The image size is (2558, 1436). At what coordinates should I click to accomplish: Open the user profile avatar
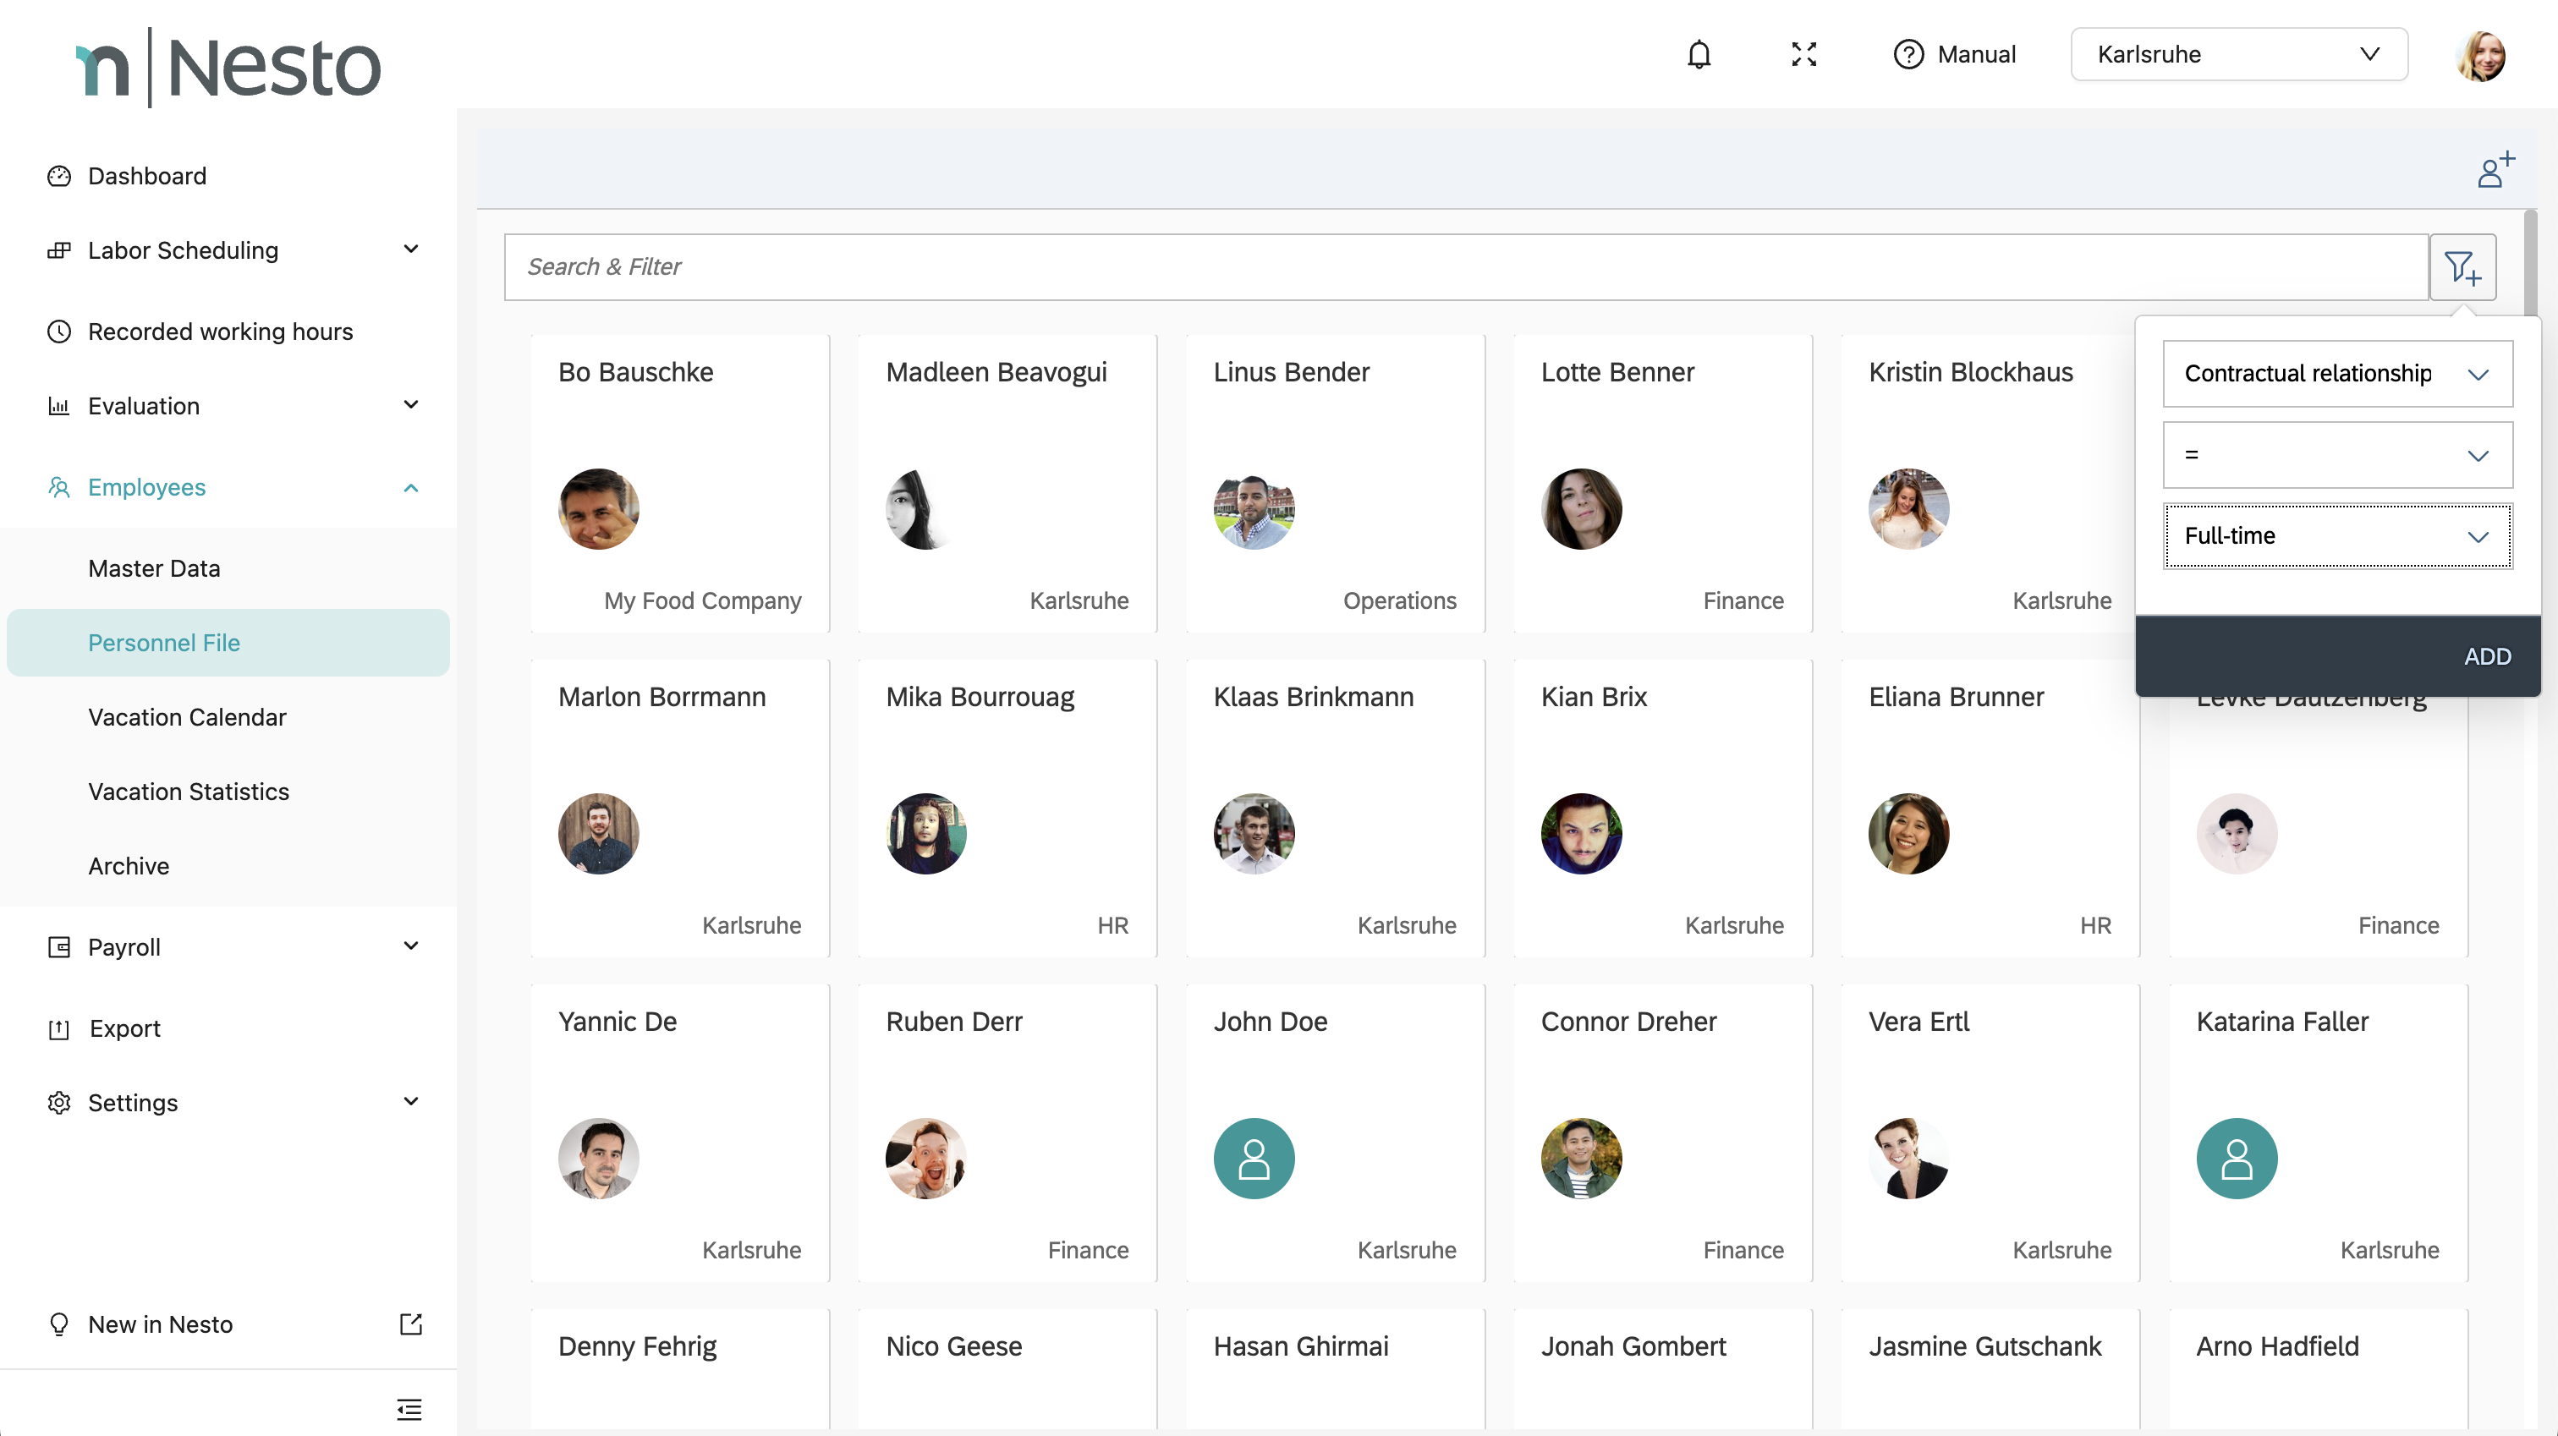point(2479,55)
